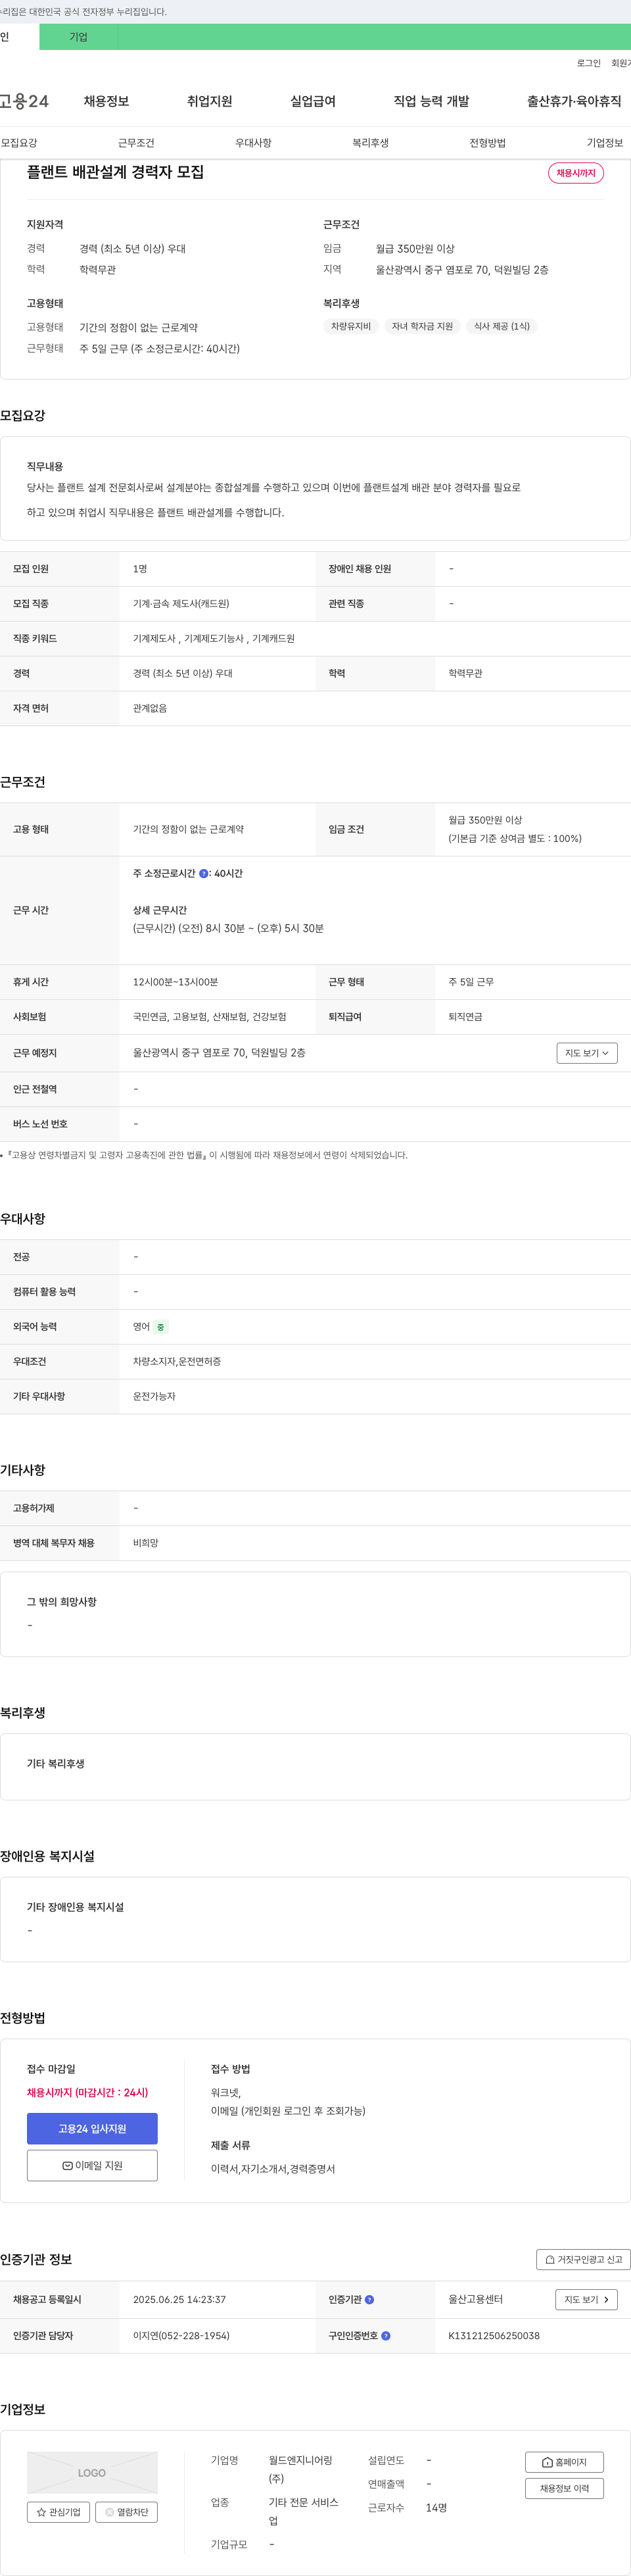The height and width of the screenshot is (2576, 631).
Task: Click the 퇴직연금 cell
Action: [465, 1017]
